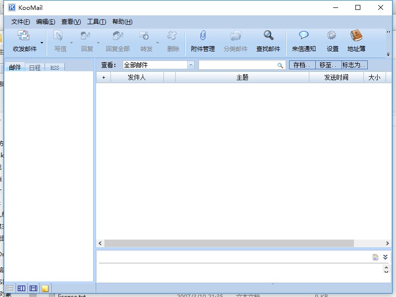Select the horizontal split layout icon
This screenshot has width=396, height=297.
pyautogui.click(x=33, y=288)
